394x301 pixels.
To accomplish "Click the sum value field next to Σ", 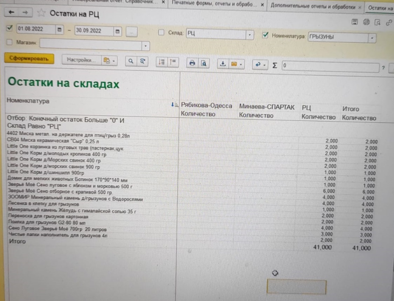I will pyautogui.click(x=330, y=66).
